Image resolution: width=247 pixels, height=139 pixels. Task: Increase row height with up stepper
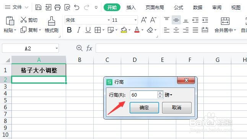point(160,93)
